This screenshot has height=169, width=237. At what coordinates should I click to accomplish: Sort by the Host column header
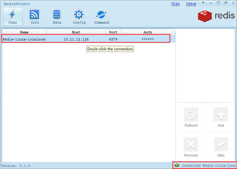tap(76, 32)
